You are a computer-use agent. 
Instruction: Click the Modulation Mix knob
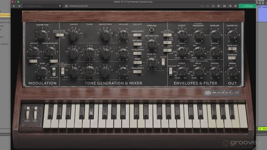(51, 51)
